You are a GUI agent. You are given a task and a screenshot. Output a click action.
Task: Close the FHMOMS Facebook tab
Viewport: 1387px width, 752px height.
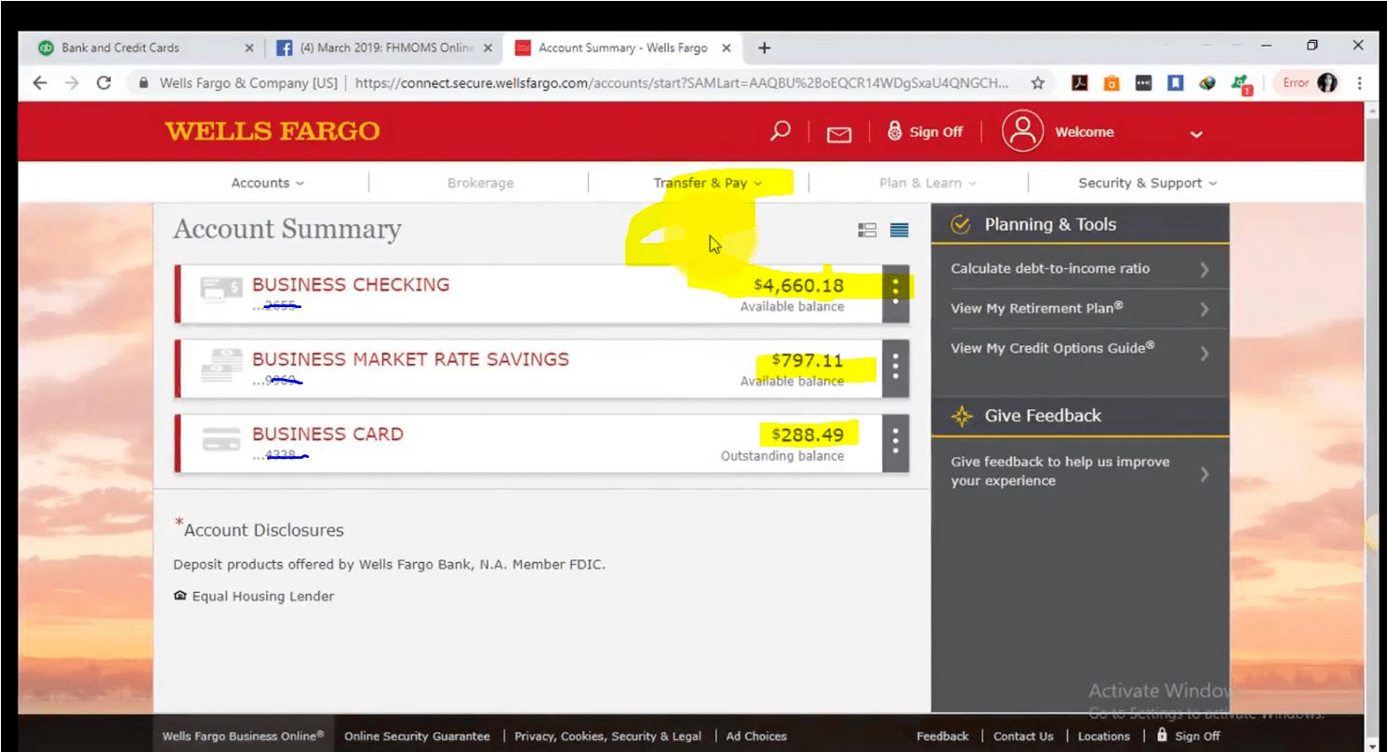click(x=487, y=47)
